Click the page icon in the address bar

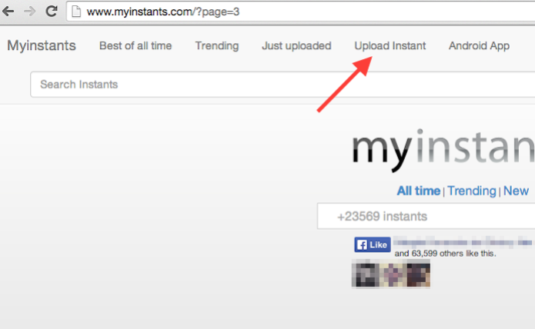tap(76, 12)
